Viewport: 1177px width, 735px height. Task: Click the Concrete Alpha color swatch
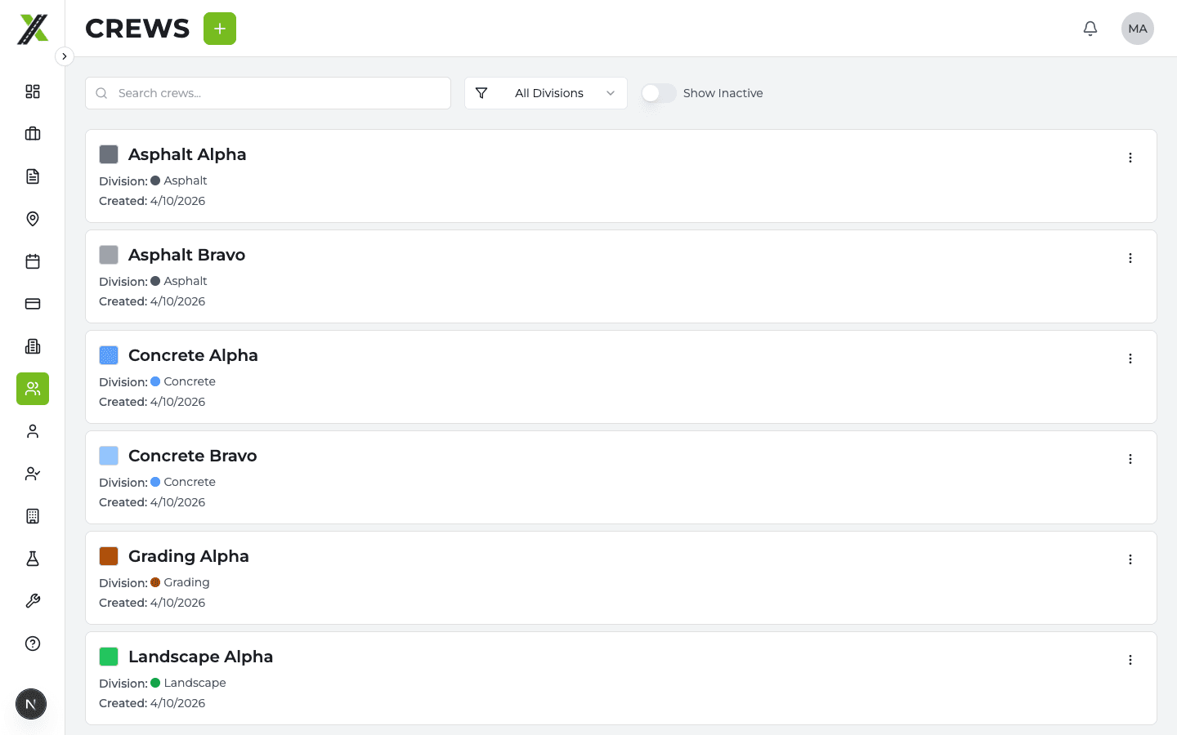(109, 355)
